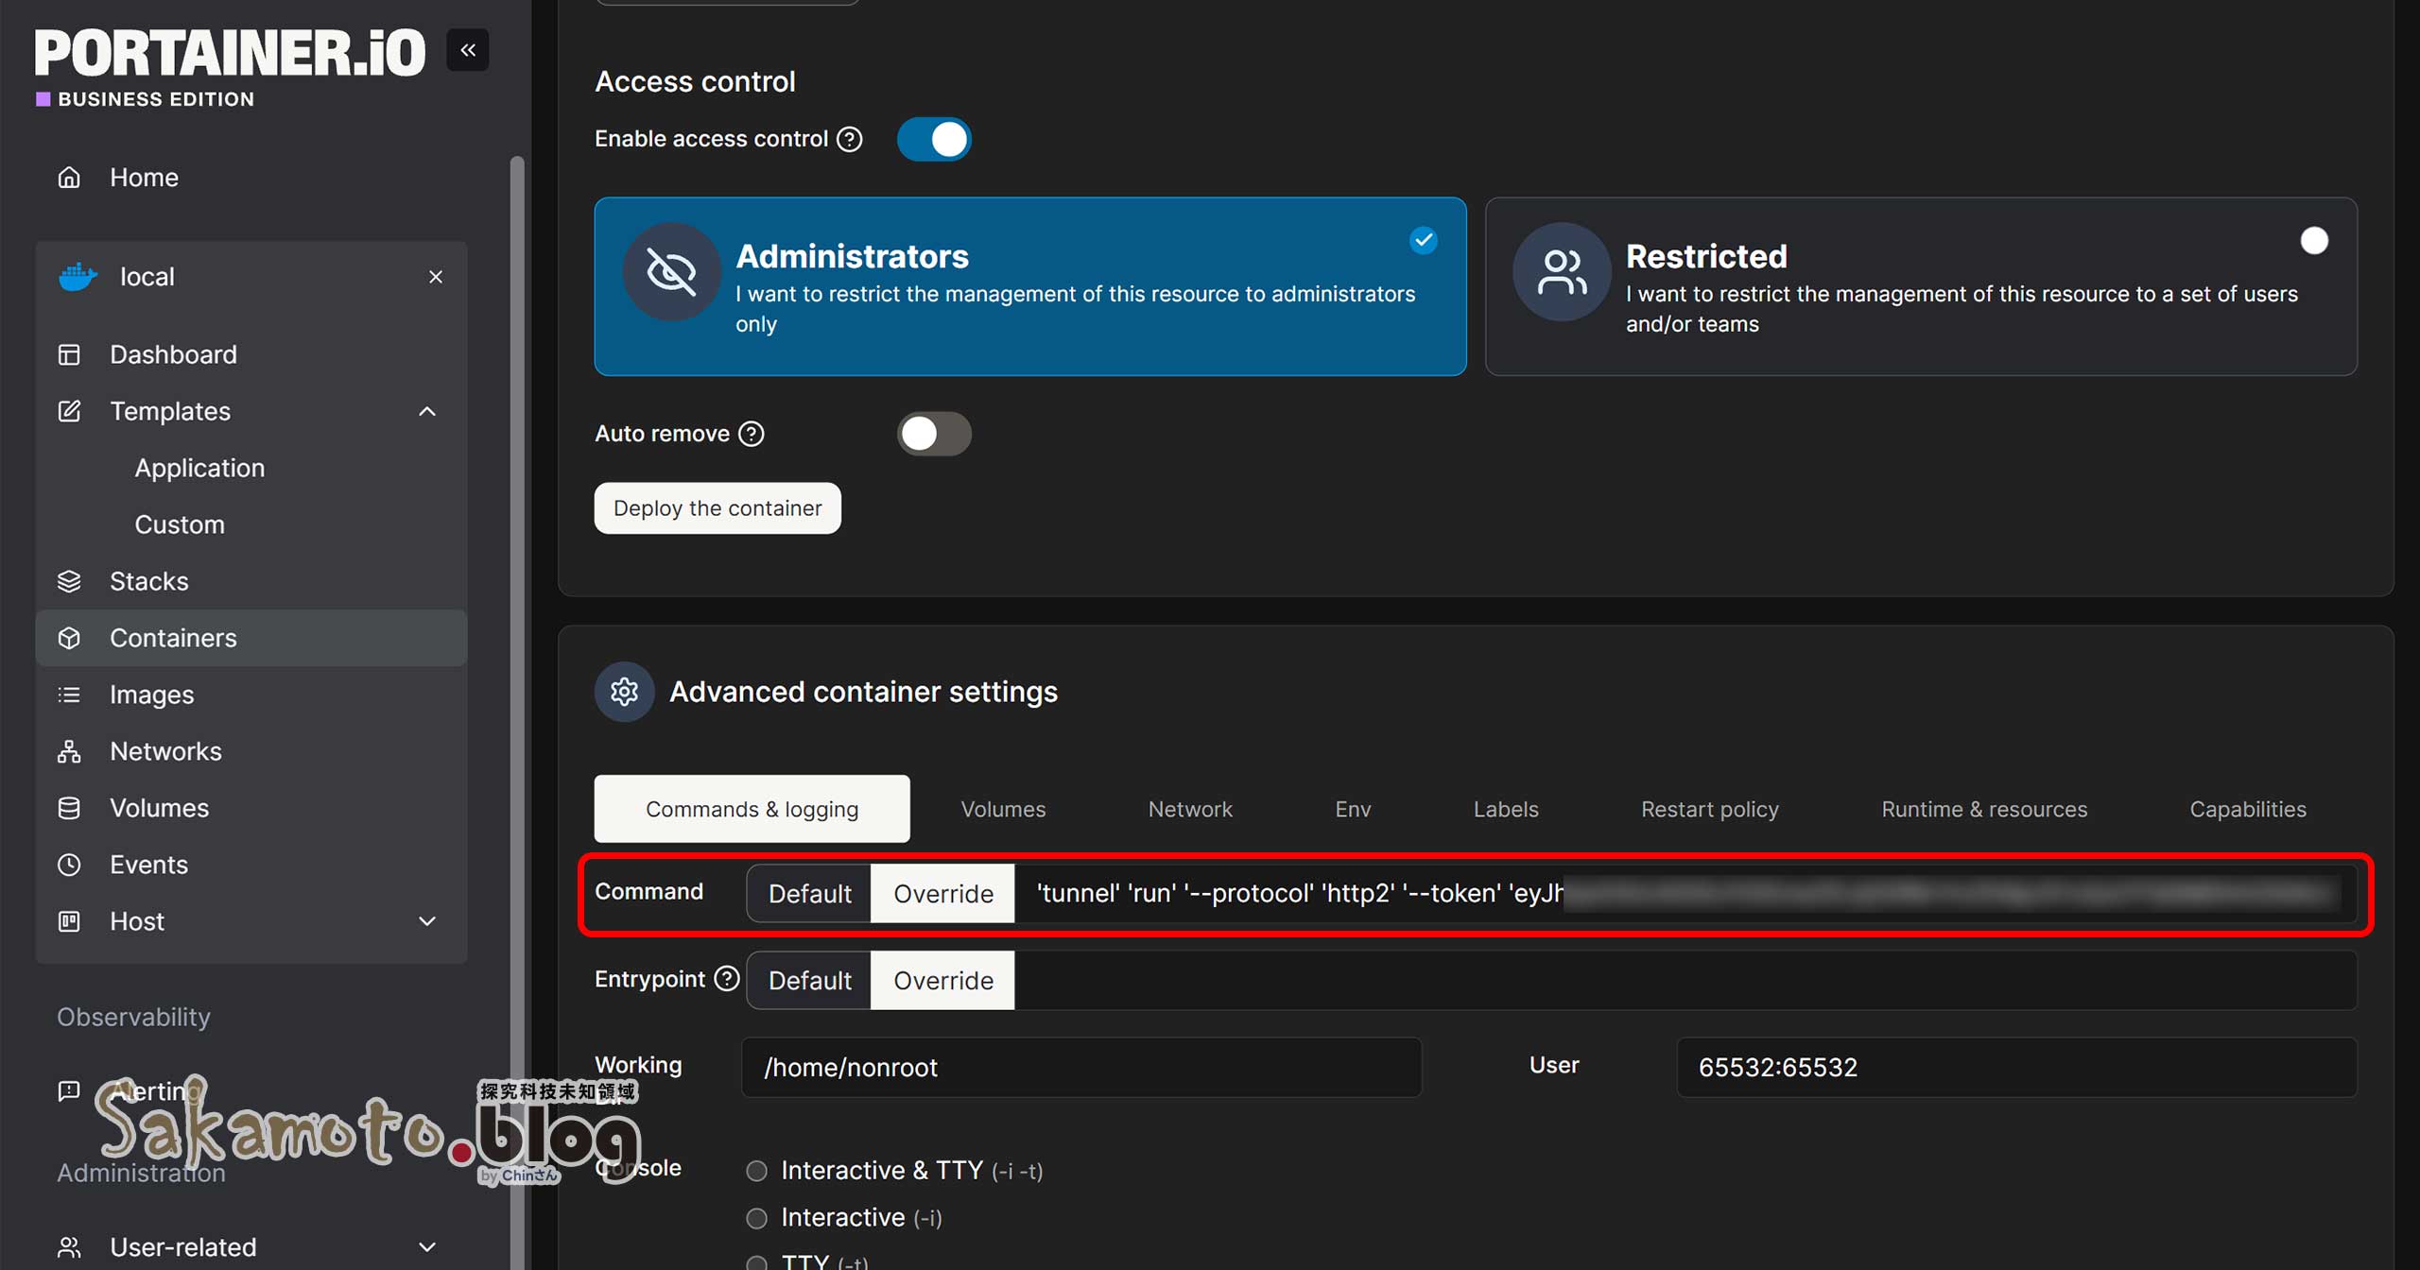Collapse the Templates menu section
Image resolution: width=2420 pixels, height=1270 pixels.
tap(427, 411)
